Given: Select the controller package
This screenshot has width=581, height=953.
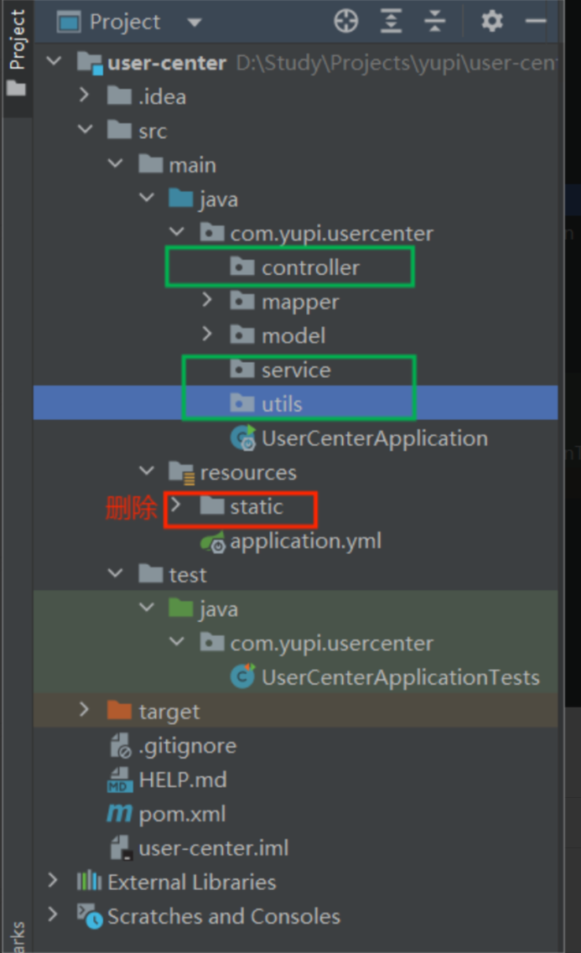Looking at the screenshot, I should pyautogui.click(x=309, y=267).
